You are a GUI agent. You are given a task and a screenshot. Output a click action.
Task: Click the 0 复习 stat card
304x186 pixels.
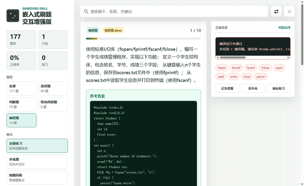click(x=53, y=61)
